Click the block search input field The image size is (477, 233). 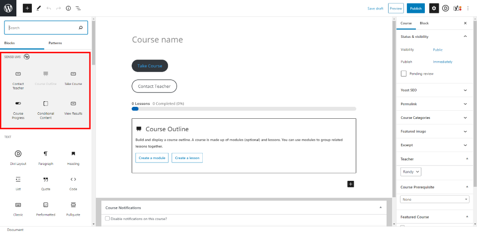click(x=42, y=28)
